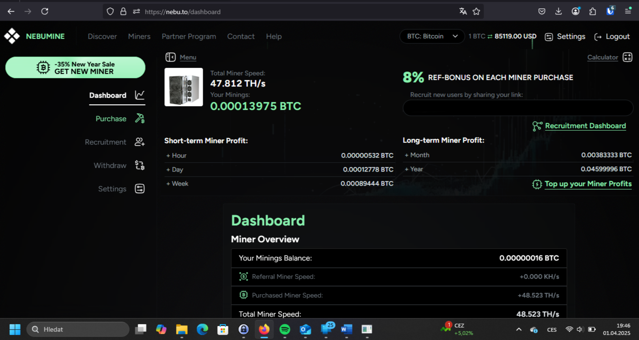Viewport: 639px width, 340px height.
Task: Bookmark page with star icon
Action: pos(476,11)
